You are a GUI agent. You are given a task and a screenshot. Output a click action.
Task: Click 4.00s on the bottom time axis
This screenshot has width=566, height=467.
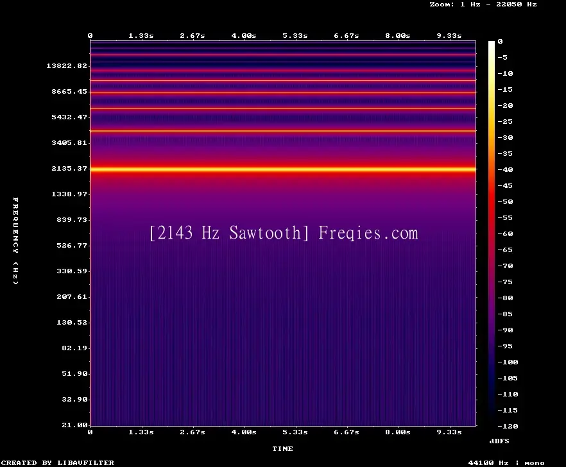[244, 432]
